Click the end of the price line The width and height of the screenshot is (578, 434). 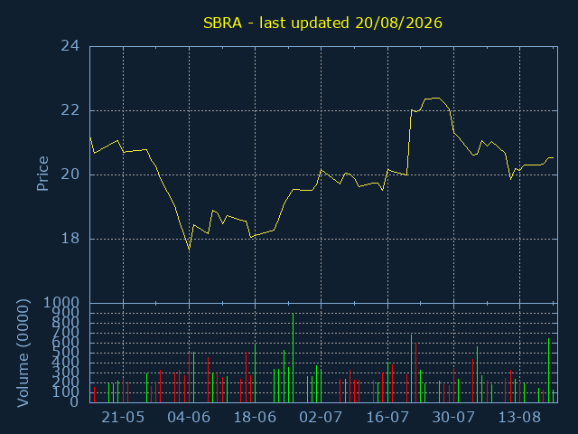click(x=553, y=157)
